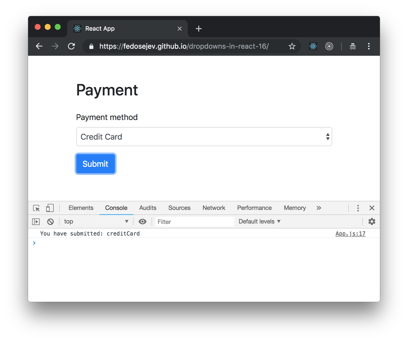Reload the page

(x=72, y=46)
